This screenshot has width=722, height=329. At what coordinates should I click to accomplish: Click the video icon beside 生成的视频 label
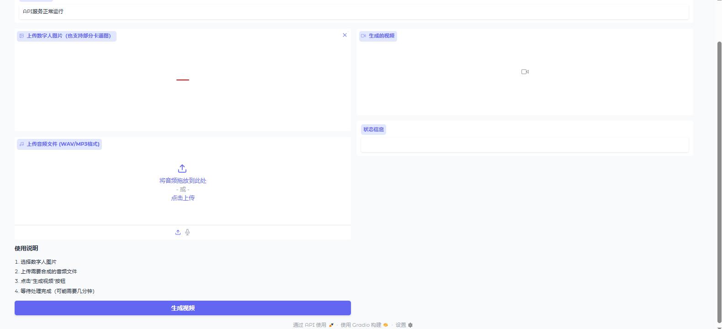(x=364, y=36)
